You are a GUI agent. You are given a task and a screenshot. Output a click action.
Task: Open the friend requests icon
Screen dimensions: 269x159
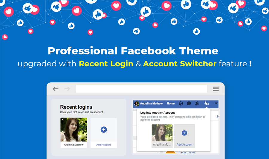click(x=197, y=104)
